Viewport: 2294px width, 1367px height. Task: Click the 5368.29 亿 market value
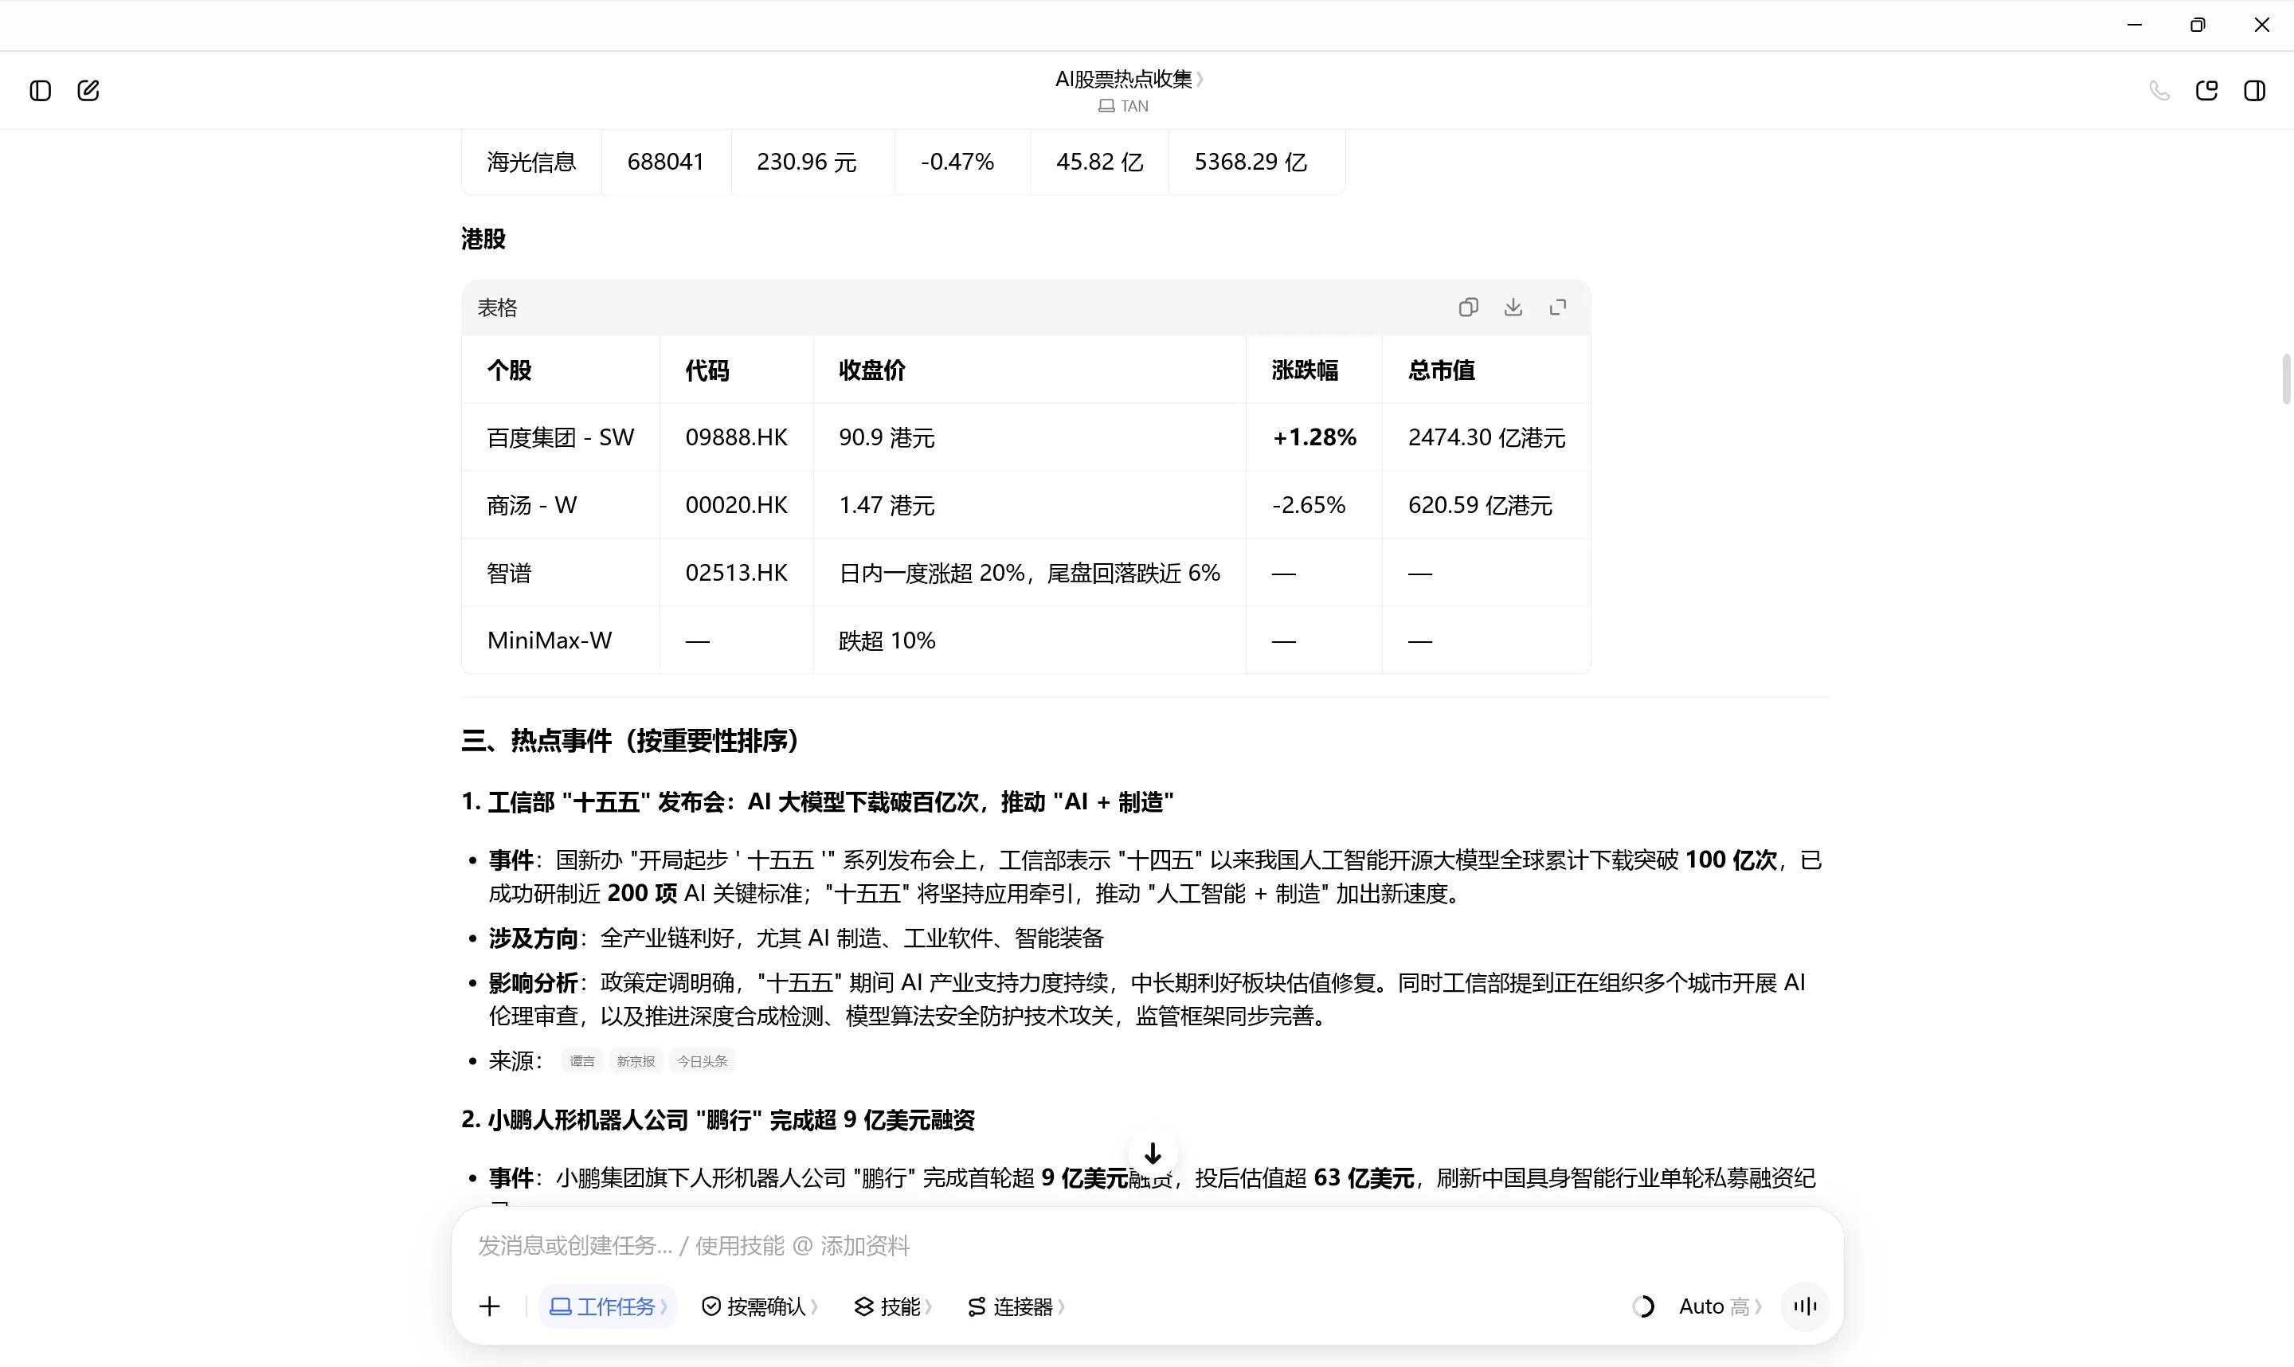click(x=1251, y=163)
